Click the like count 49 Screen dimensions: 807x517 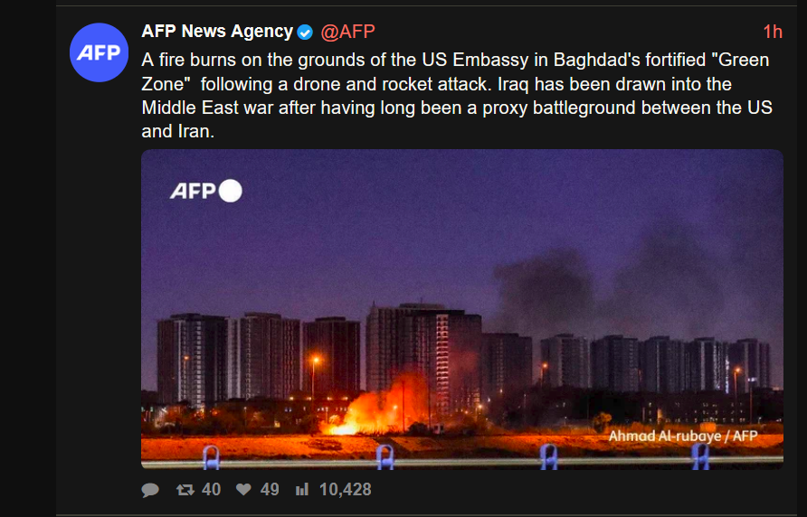270,489
